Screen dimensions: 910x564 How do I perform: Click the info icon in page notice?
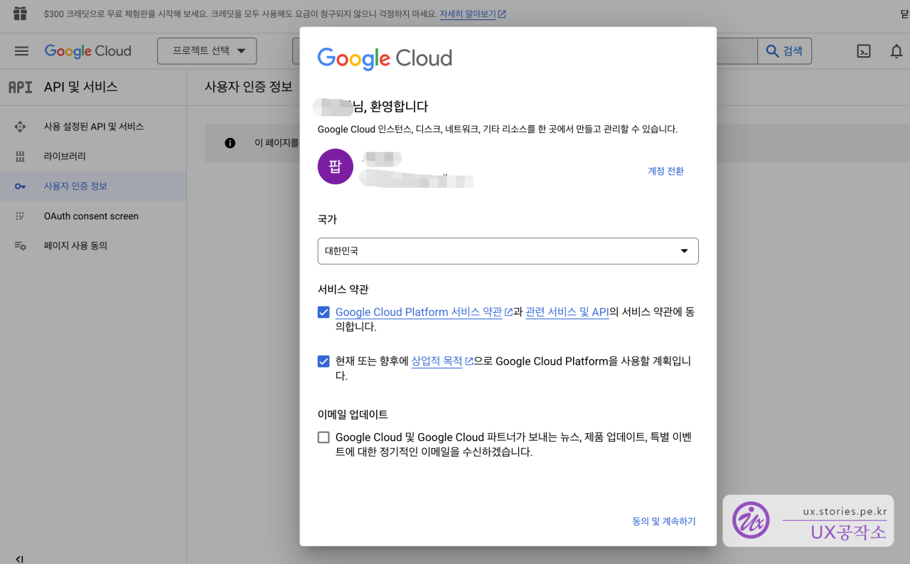[x=230, y=143]
